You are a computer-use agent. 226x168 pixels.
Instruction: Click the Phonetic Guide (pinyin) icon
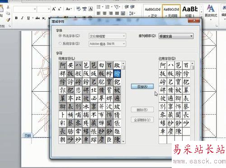[x=78, y=9]
